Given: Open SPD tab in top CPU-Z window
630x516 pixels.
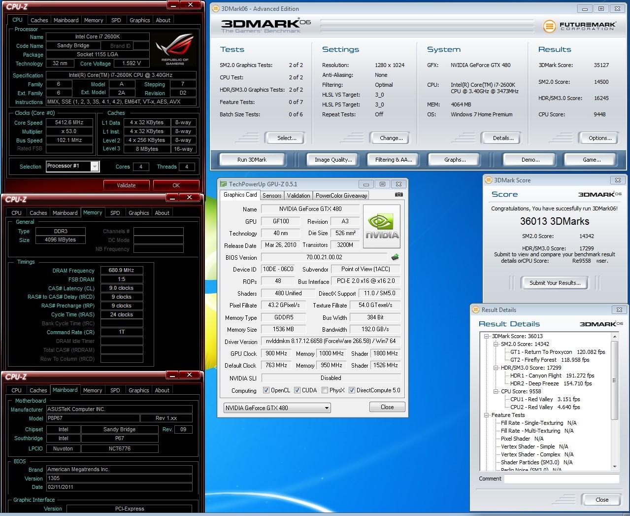Looking at the screenshot, I should [x=116, y=20].
